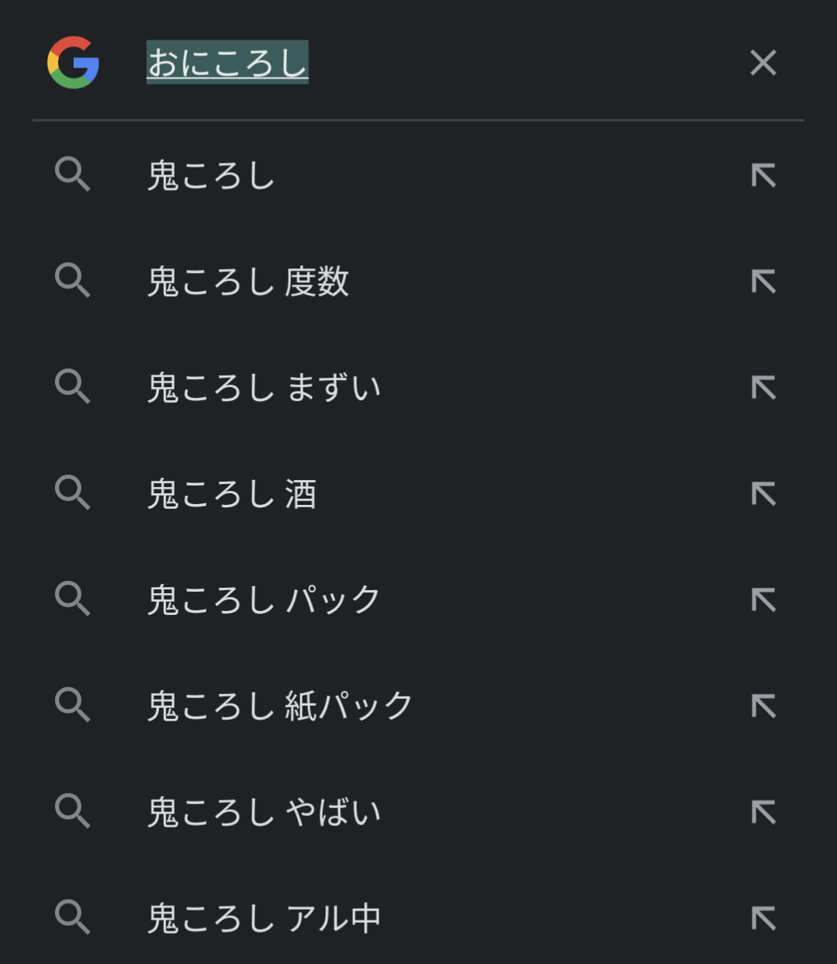Insert 鬼ころし into search box via arrow

pos(764,175)
